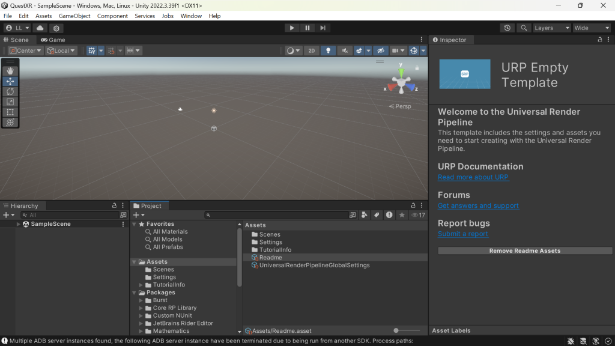Open the cloud services icon
The width and height of the screenshot is (615, 346).
40,28
